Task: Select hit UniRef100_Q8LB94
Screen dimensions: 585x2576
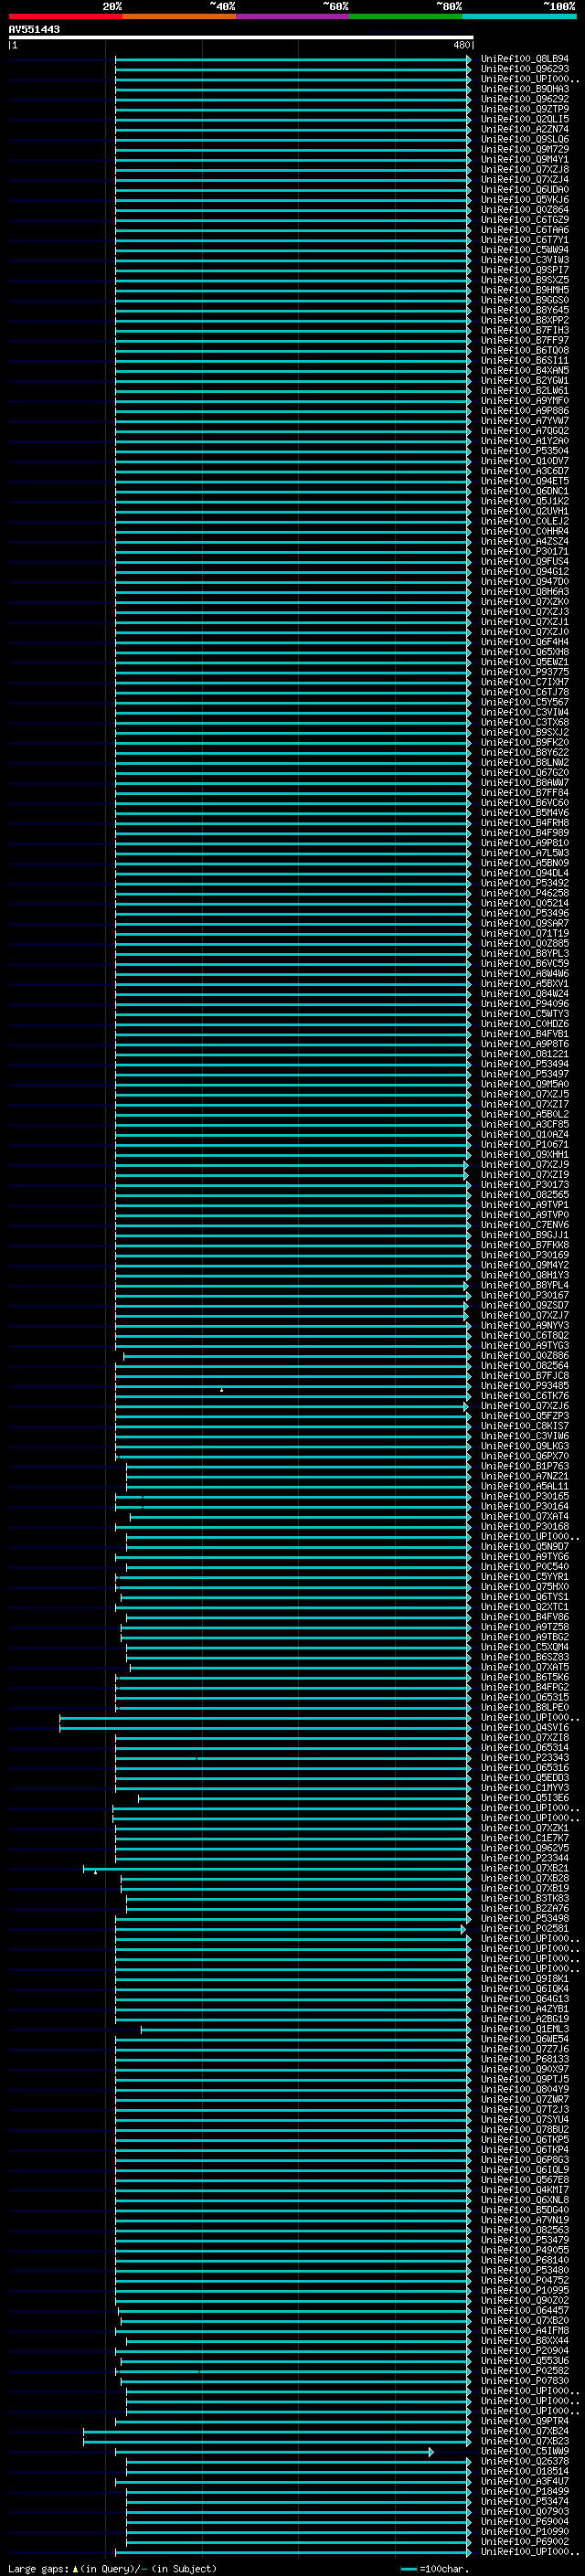Action: click(525, 59)
